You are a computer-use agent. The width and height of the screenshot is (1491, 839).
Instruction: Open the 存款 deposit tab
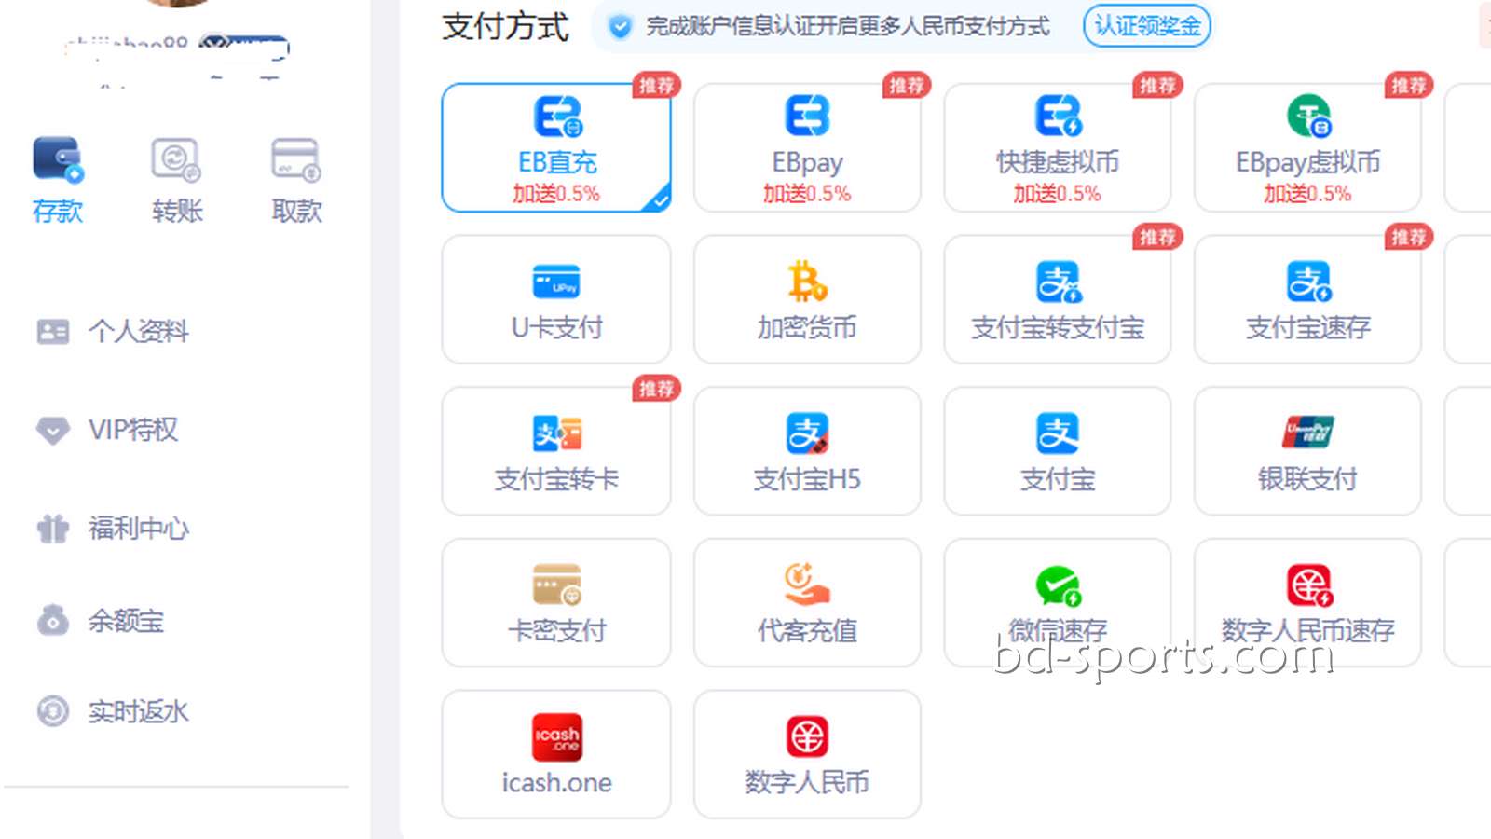point(58,181)
